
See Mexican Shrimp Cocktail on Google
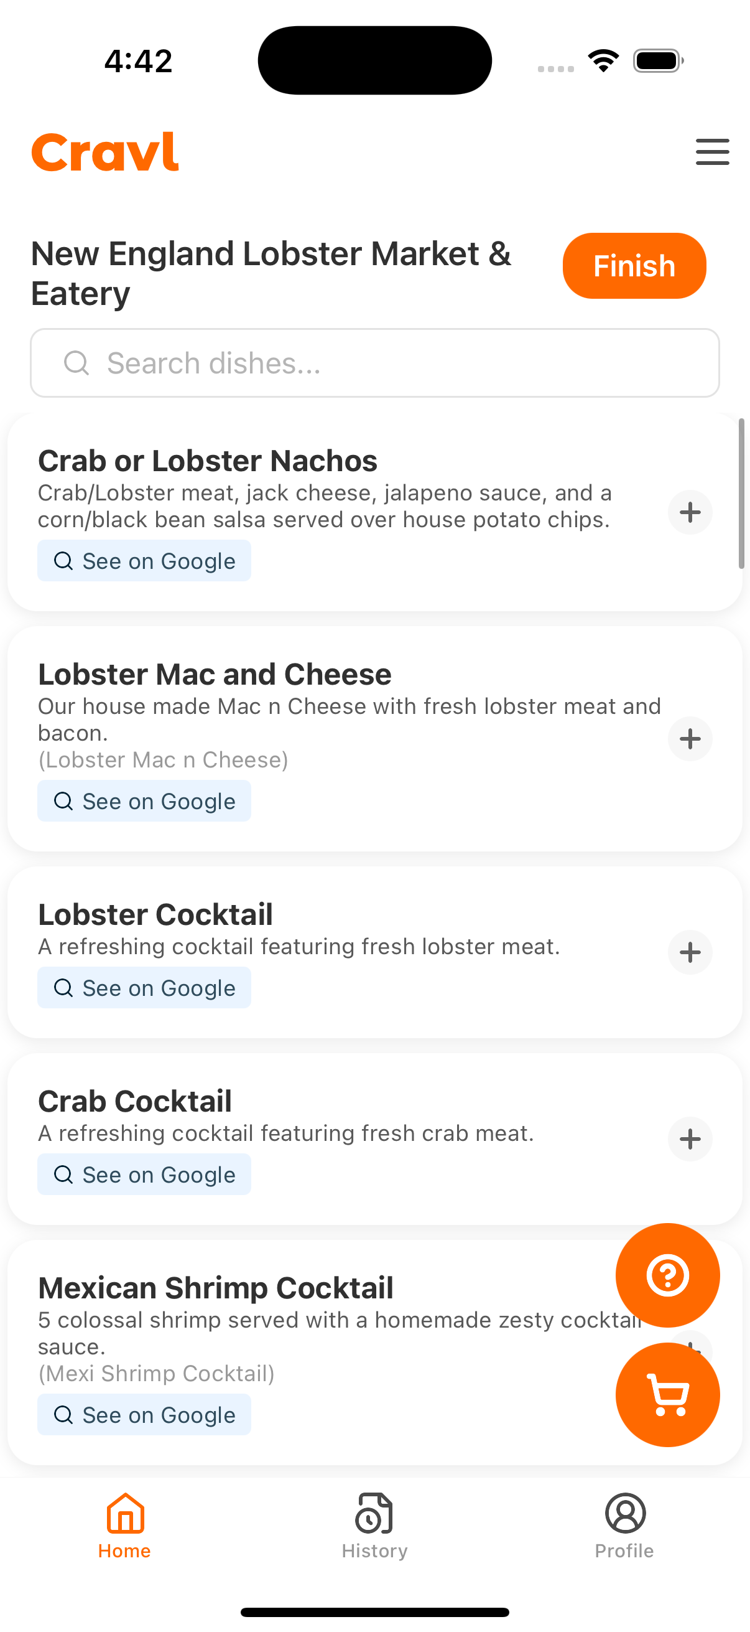coord(144,1415)
